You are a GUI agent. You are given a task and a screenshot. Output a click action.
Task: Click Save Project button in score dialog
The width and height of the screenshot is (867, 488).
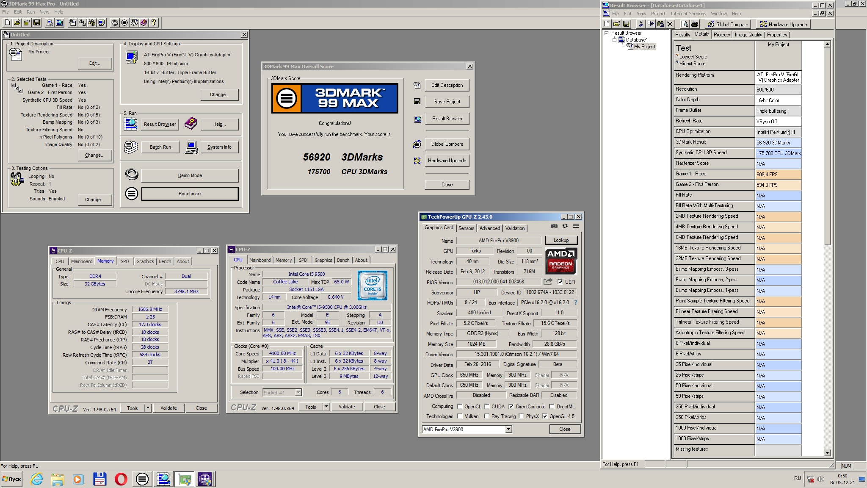click(x=447, y=102)
